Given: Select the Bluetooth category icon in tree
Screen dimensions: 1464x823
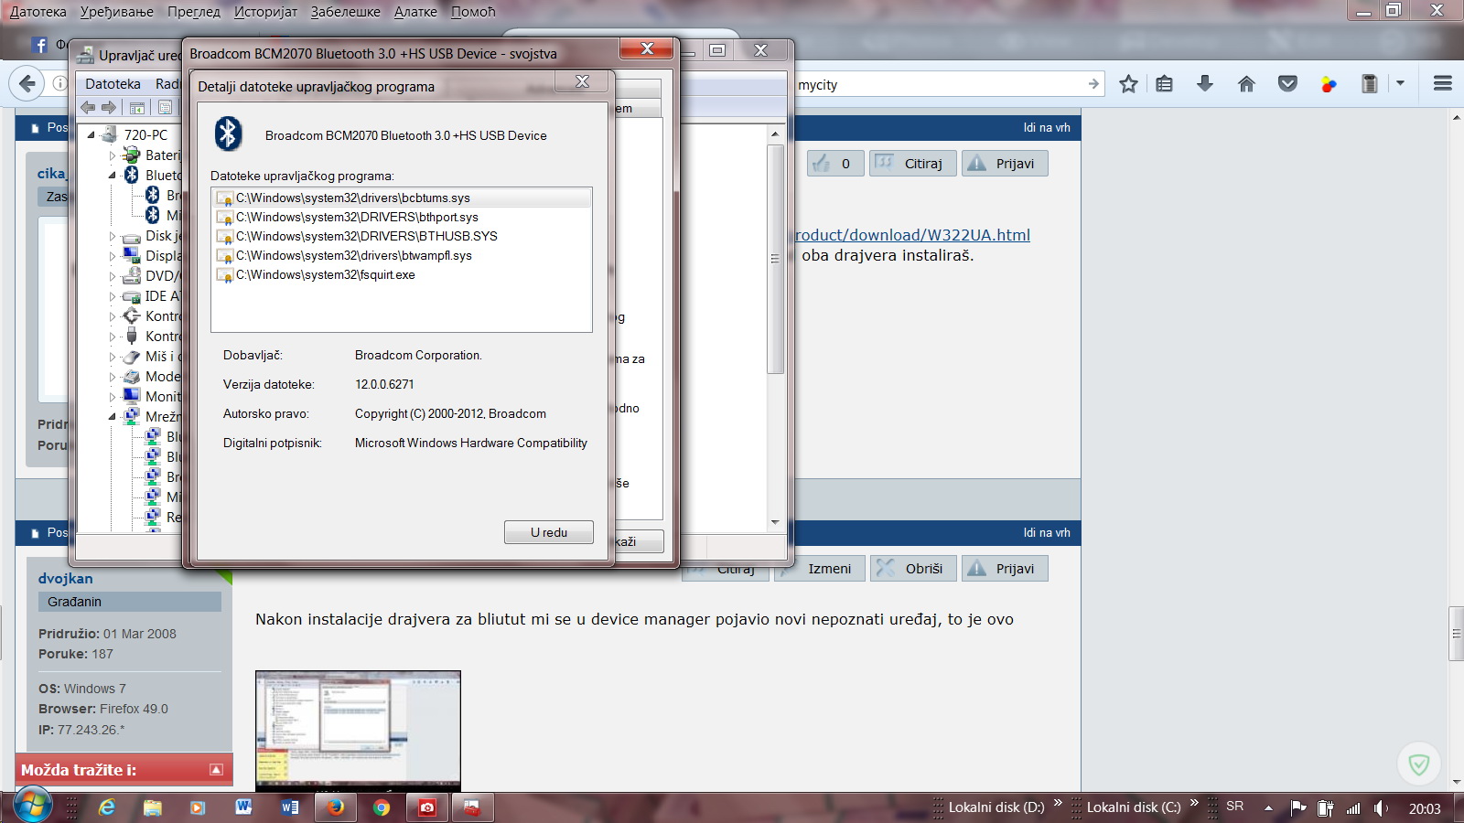Looking at the screenshot, I should click(132, 175).
